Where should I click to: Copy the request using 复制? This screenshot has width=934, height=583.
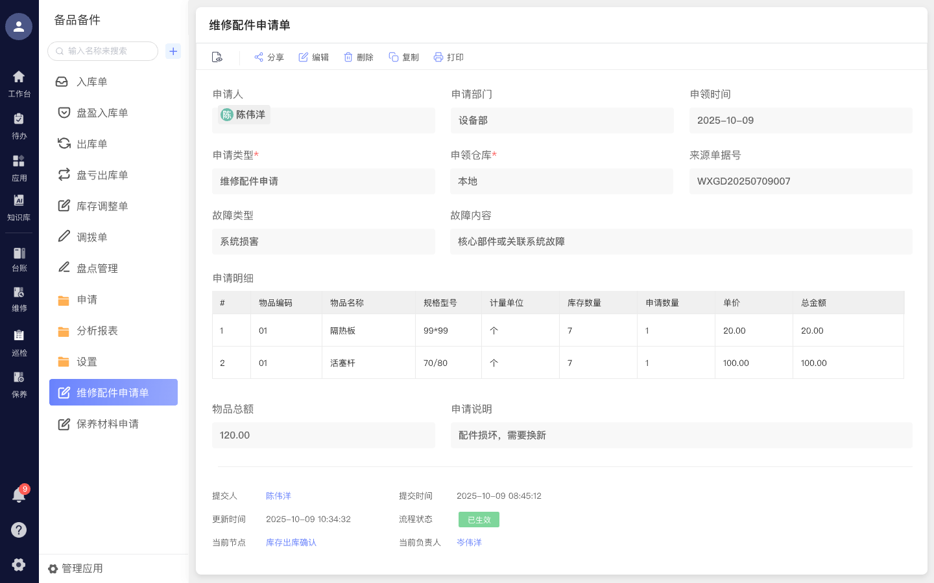[x=403, y=57]
